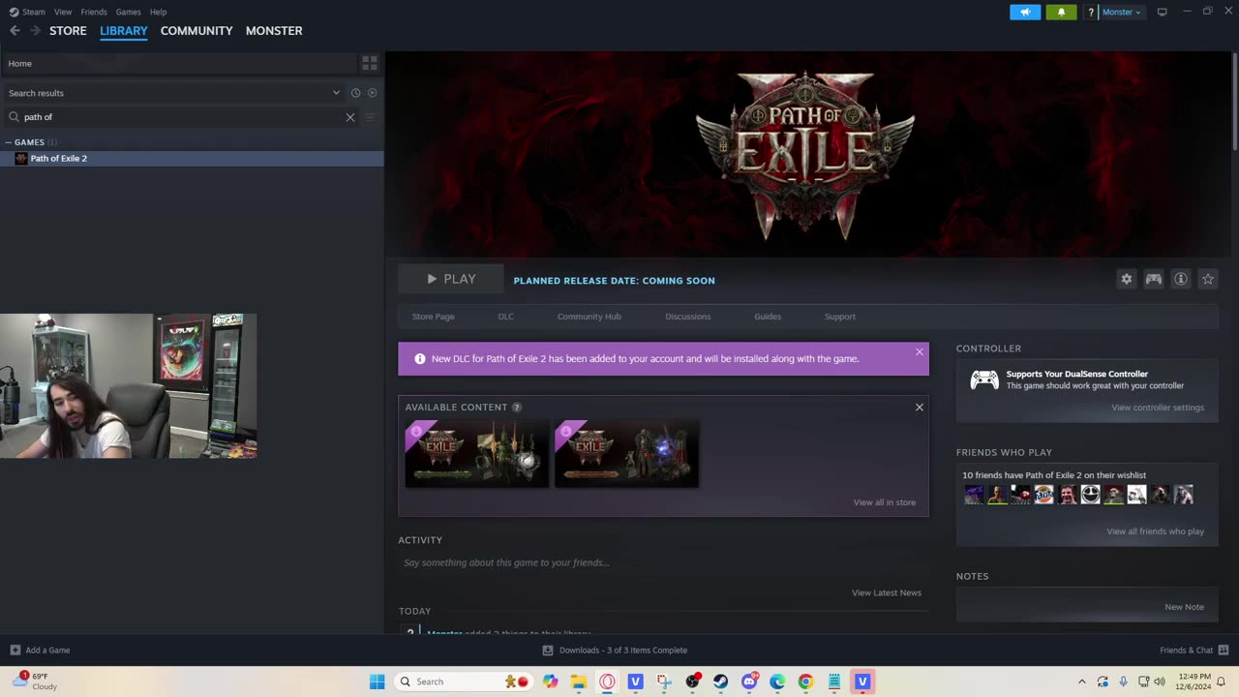The width and height of the screenshot is (1239, 697).
Task: Open the green notifications bell
Action: coord(1061,12)
